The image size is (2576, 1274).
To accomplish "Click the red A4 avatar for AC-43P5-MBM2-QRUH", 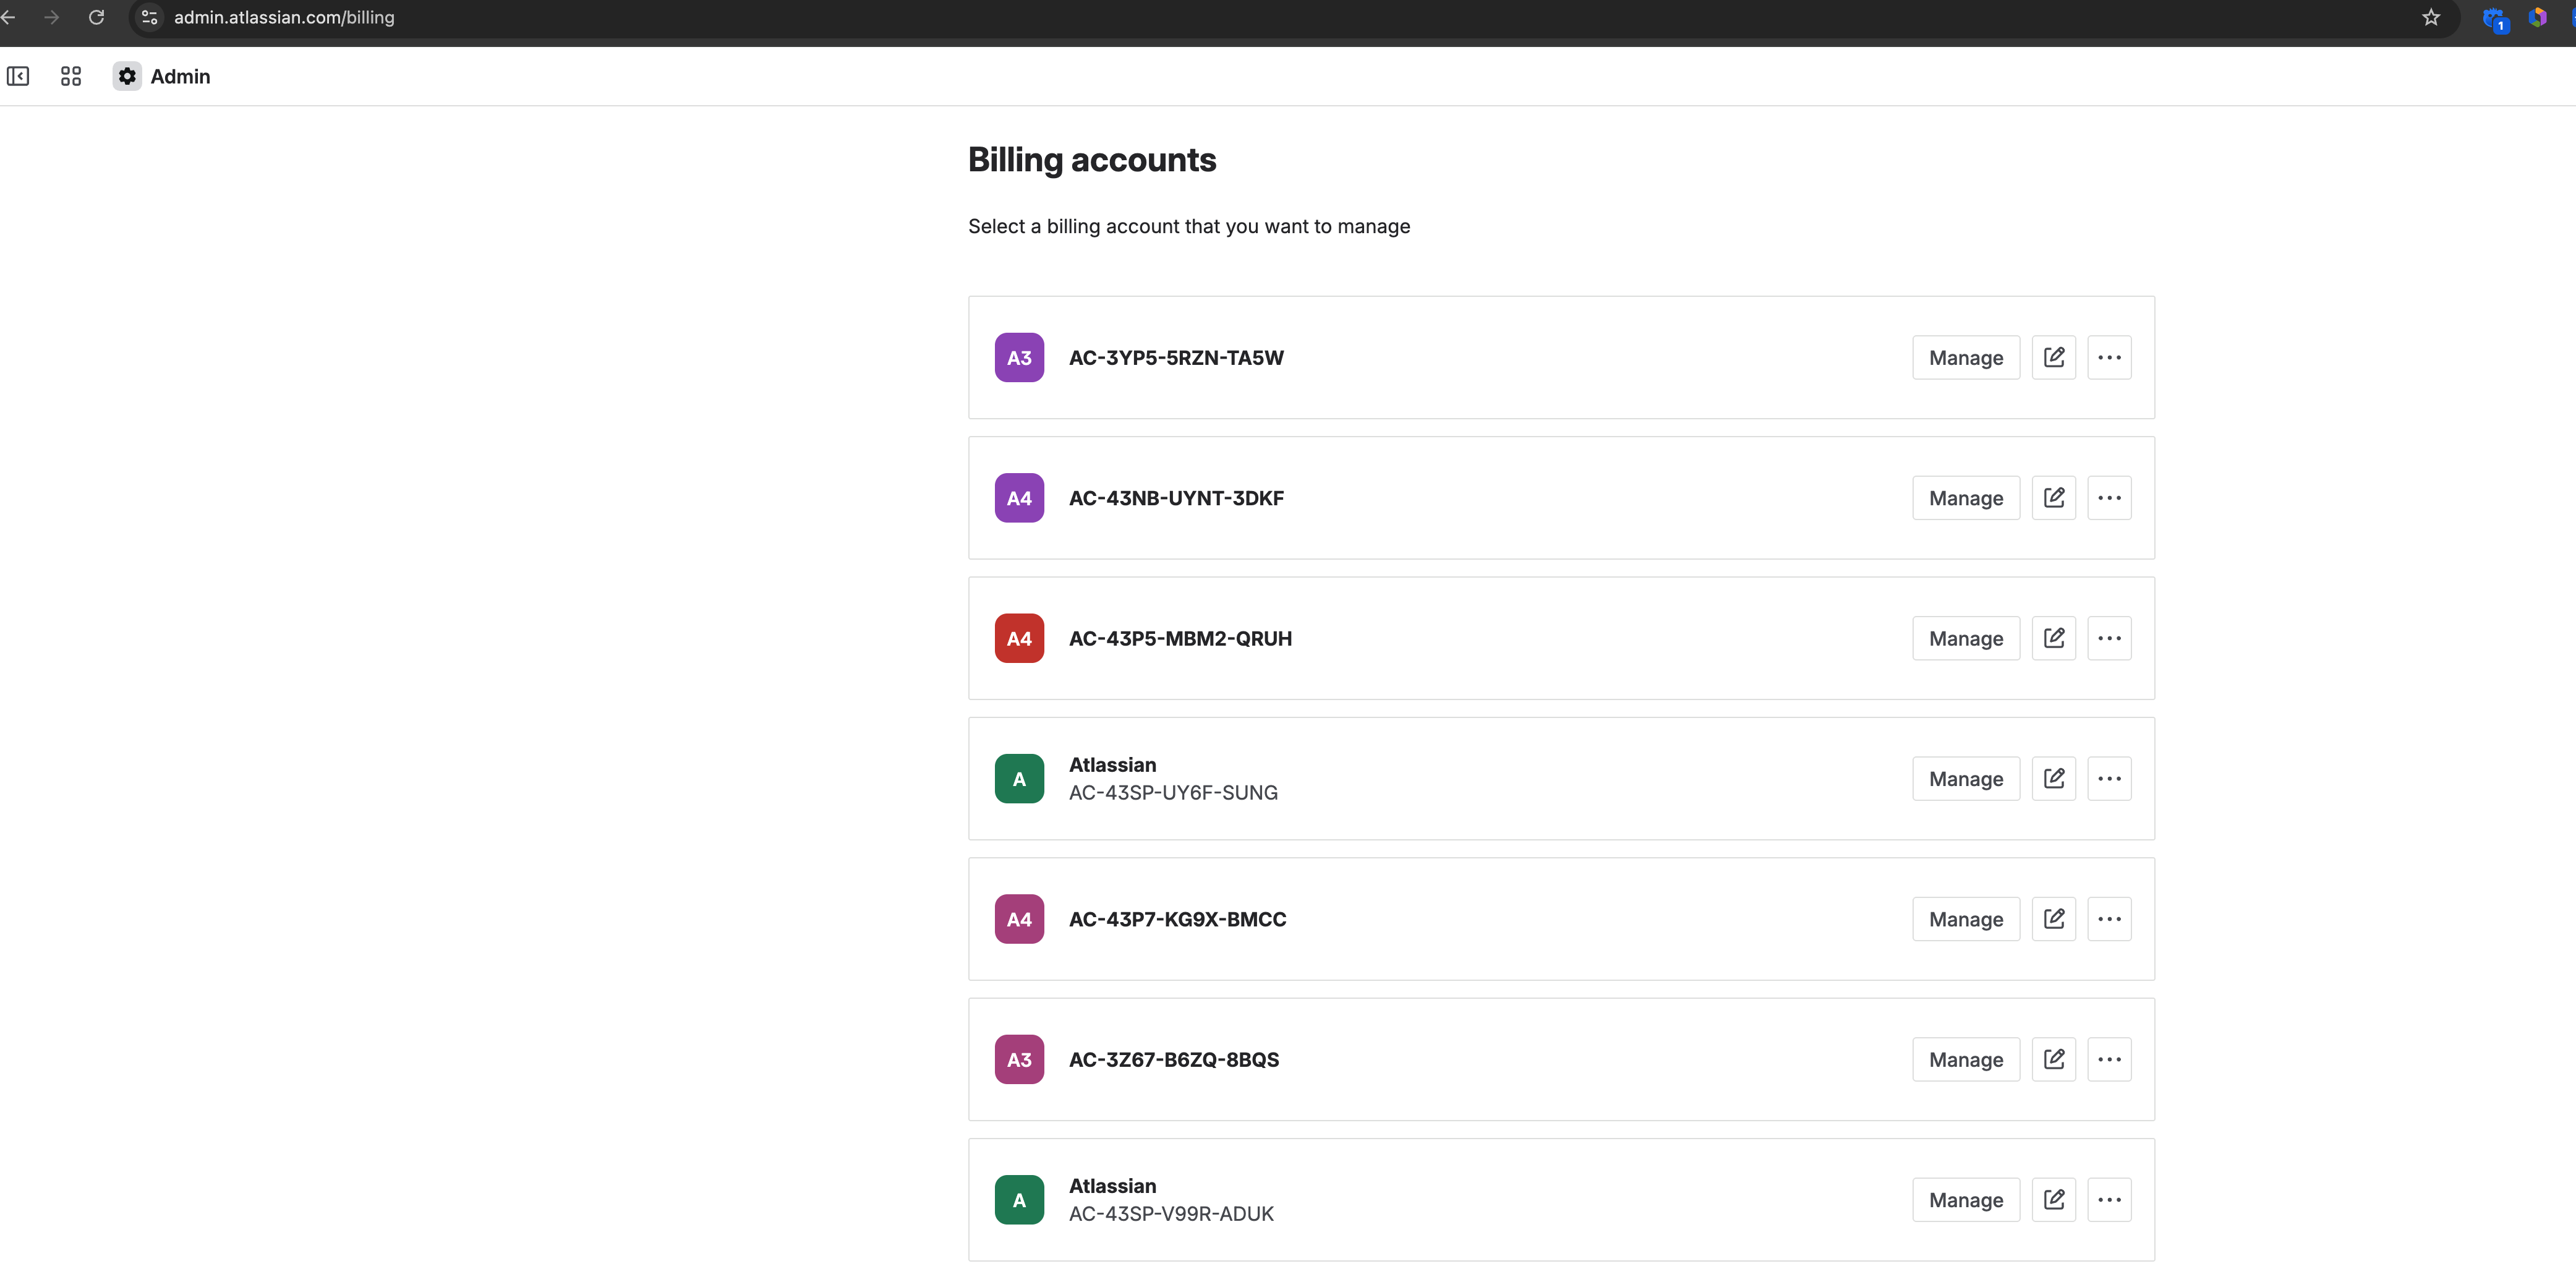I will pos(1019,638).
